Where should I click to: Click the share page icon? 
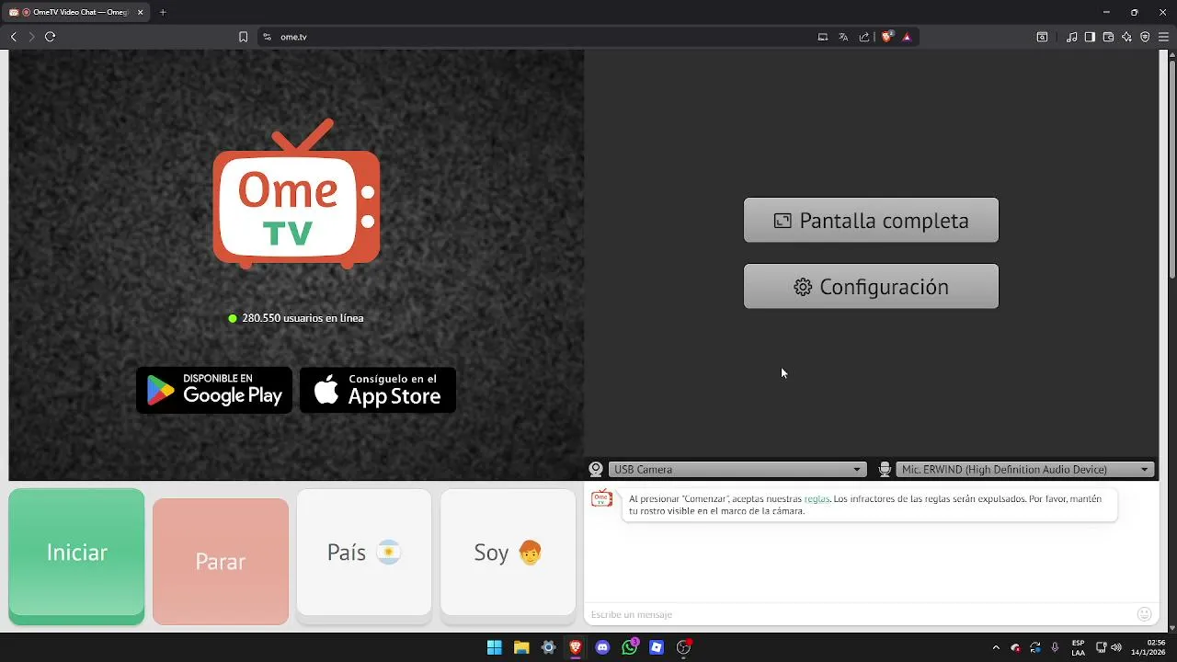(x=864, y=37)
